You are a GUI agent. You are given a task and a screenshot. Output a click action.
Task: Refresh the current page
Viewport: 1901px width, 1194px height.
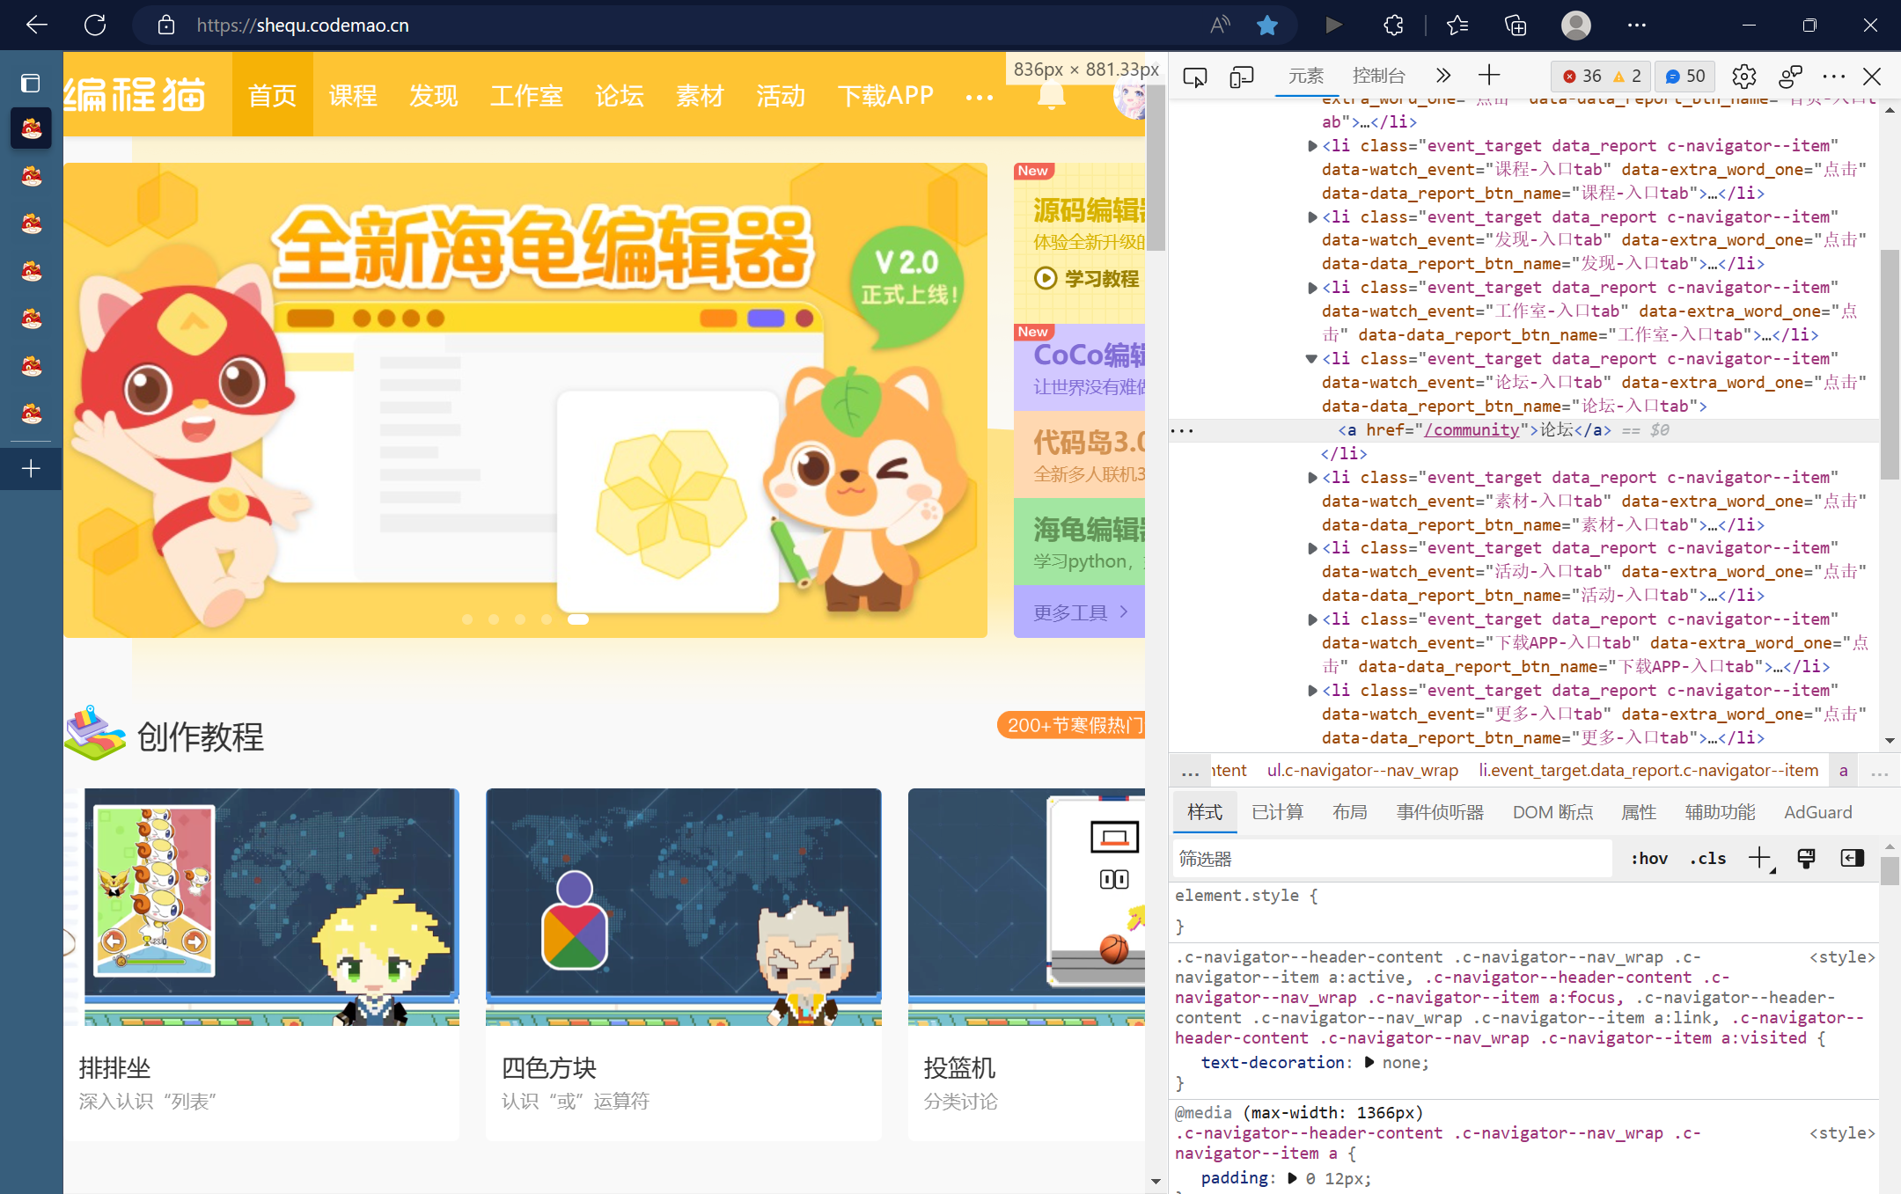click(95, 25)
